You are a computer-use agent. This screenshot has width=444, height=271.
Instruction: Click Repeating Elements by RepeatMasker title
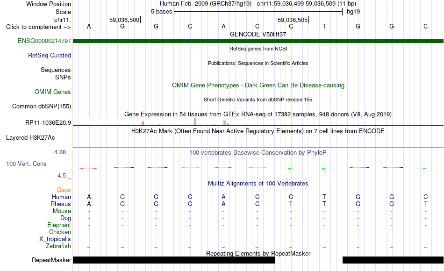point(258,253)
